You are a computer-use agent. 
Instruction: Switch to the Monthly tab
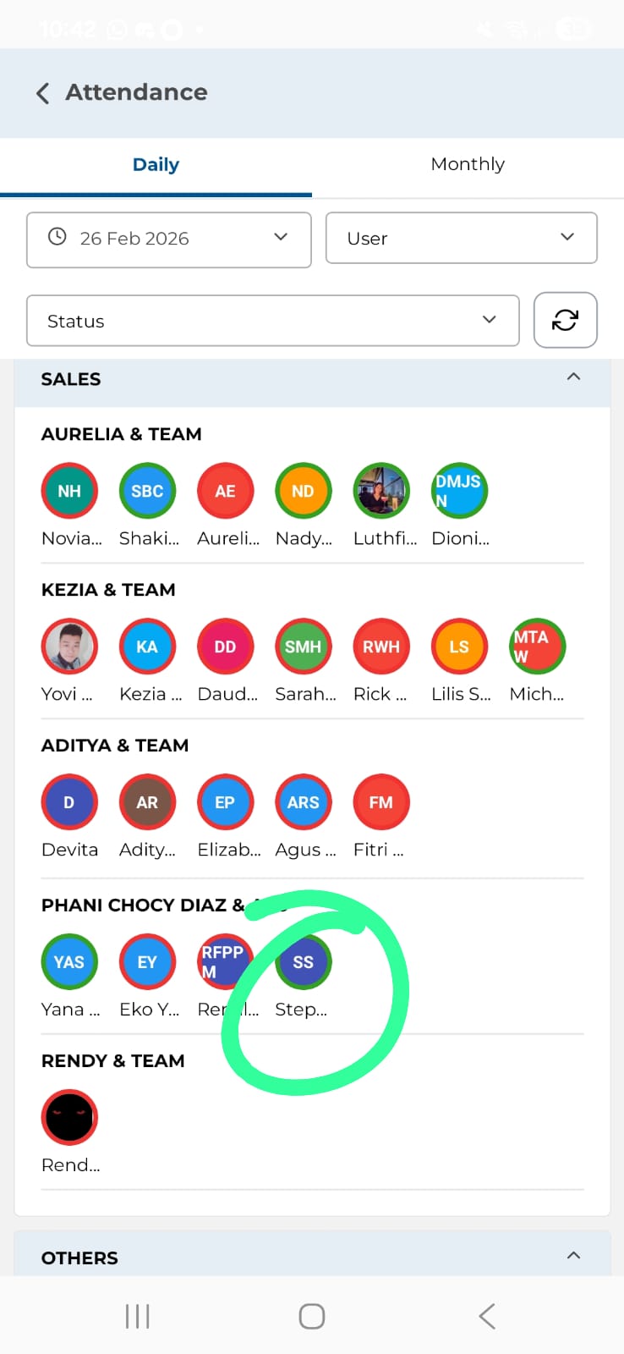(x=468, y=165)
